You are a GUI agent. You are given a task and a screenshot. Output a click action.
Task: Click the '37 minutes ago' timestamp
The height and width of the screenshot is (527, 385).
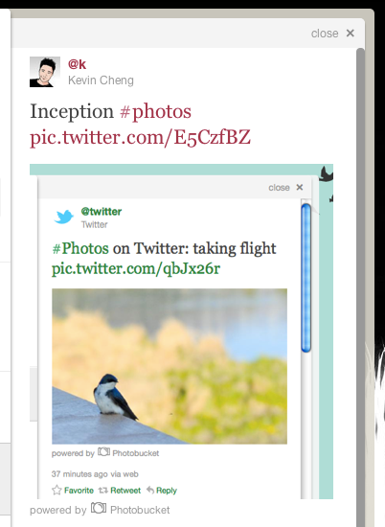[79, 474]
